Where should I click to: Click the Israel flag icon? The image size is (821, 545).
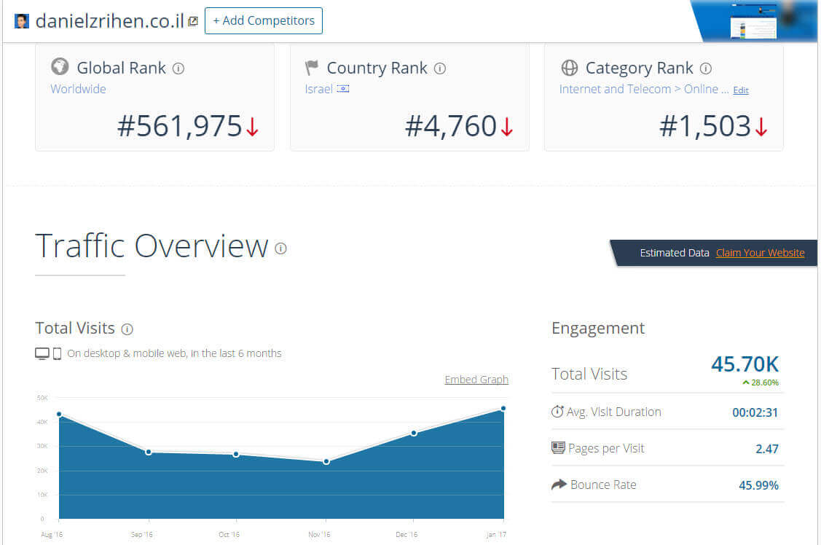coord(343,89)
